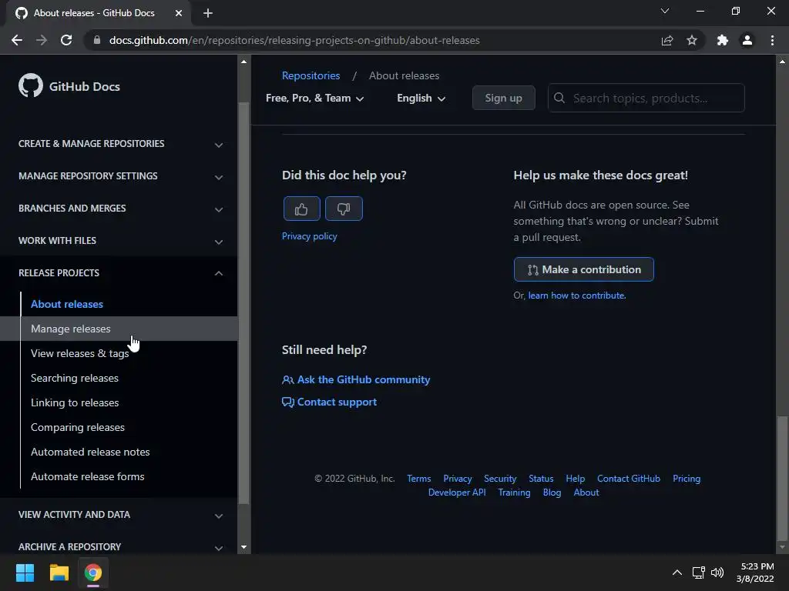Close the About releases tab
789x591 pixels.
click(179, 13)
